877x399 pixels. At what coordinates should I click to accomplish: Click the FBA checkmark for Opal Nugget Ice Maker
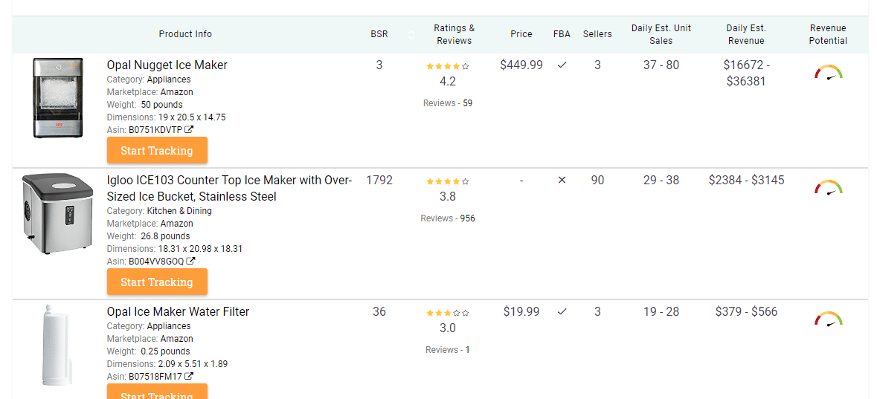562,65
